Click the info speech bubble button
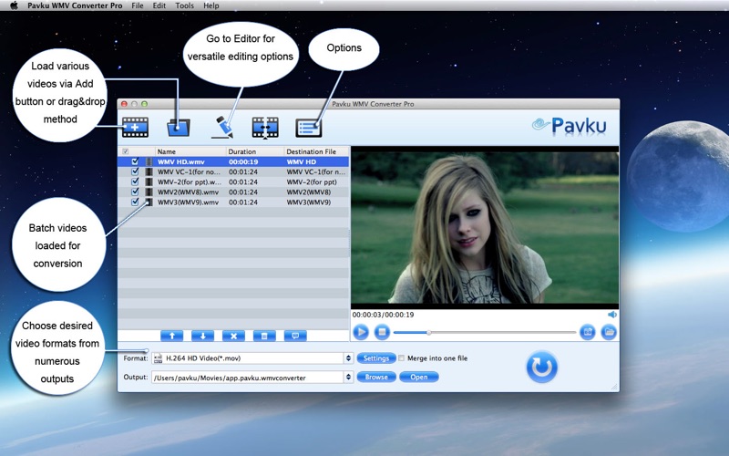This screenshot has width=729, height=456. coord(295,336)
